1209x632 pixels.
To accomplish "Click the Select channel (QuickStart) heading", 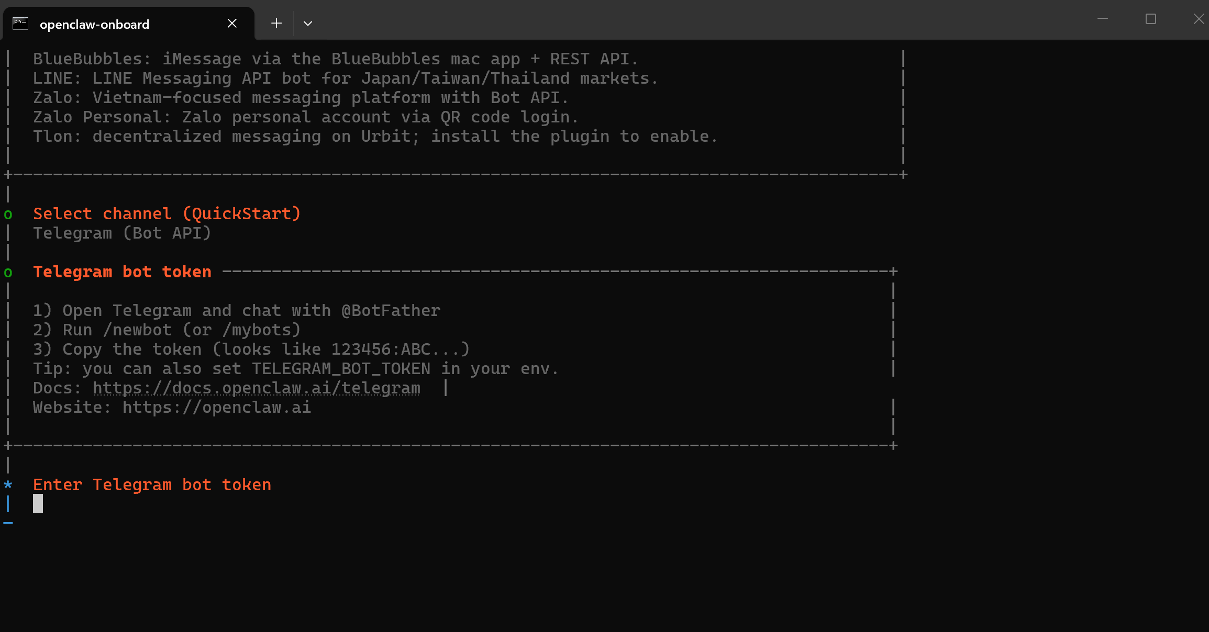I will [167, 214].
